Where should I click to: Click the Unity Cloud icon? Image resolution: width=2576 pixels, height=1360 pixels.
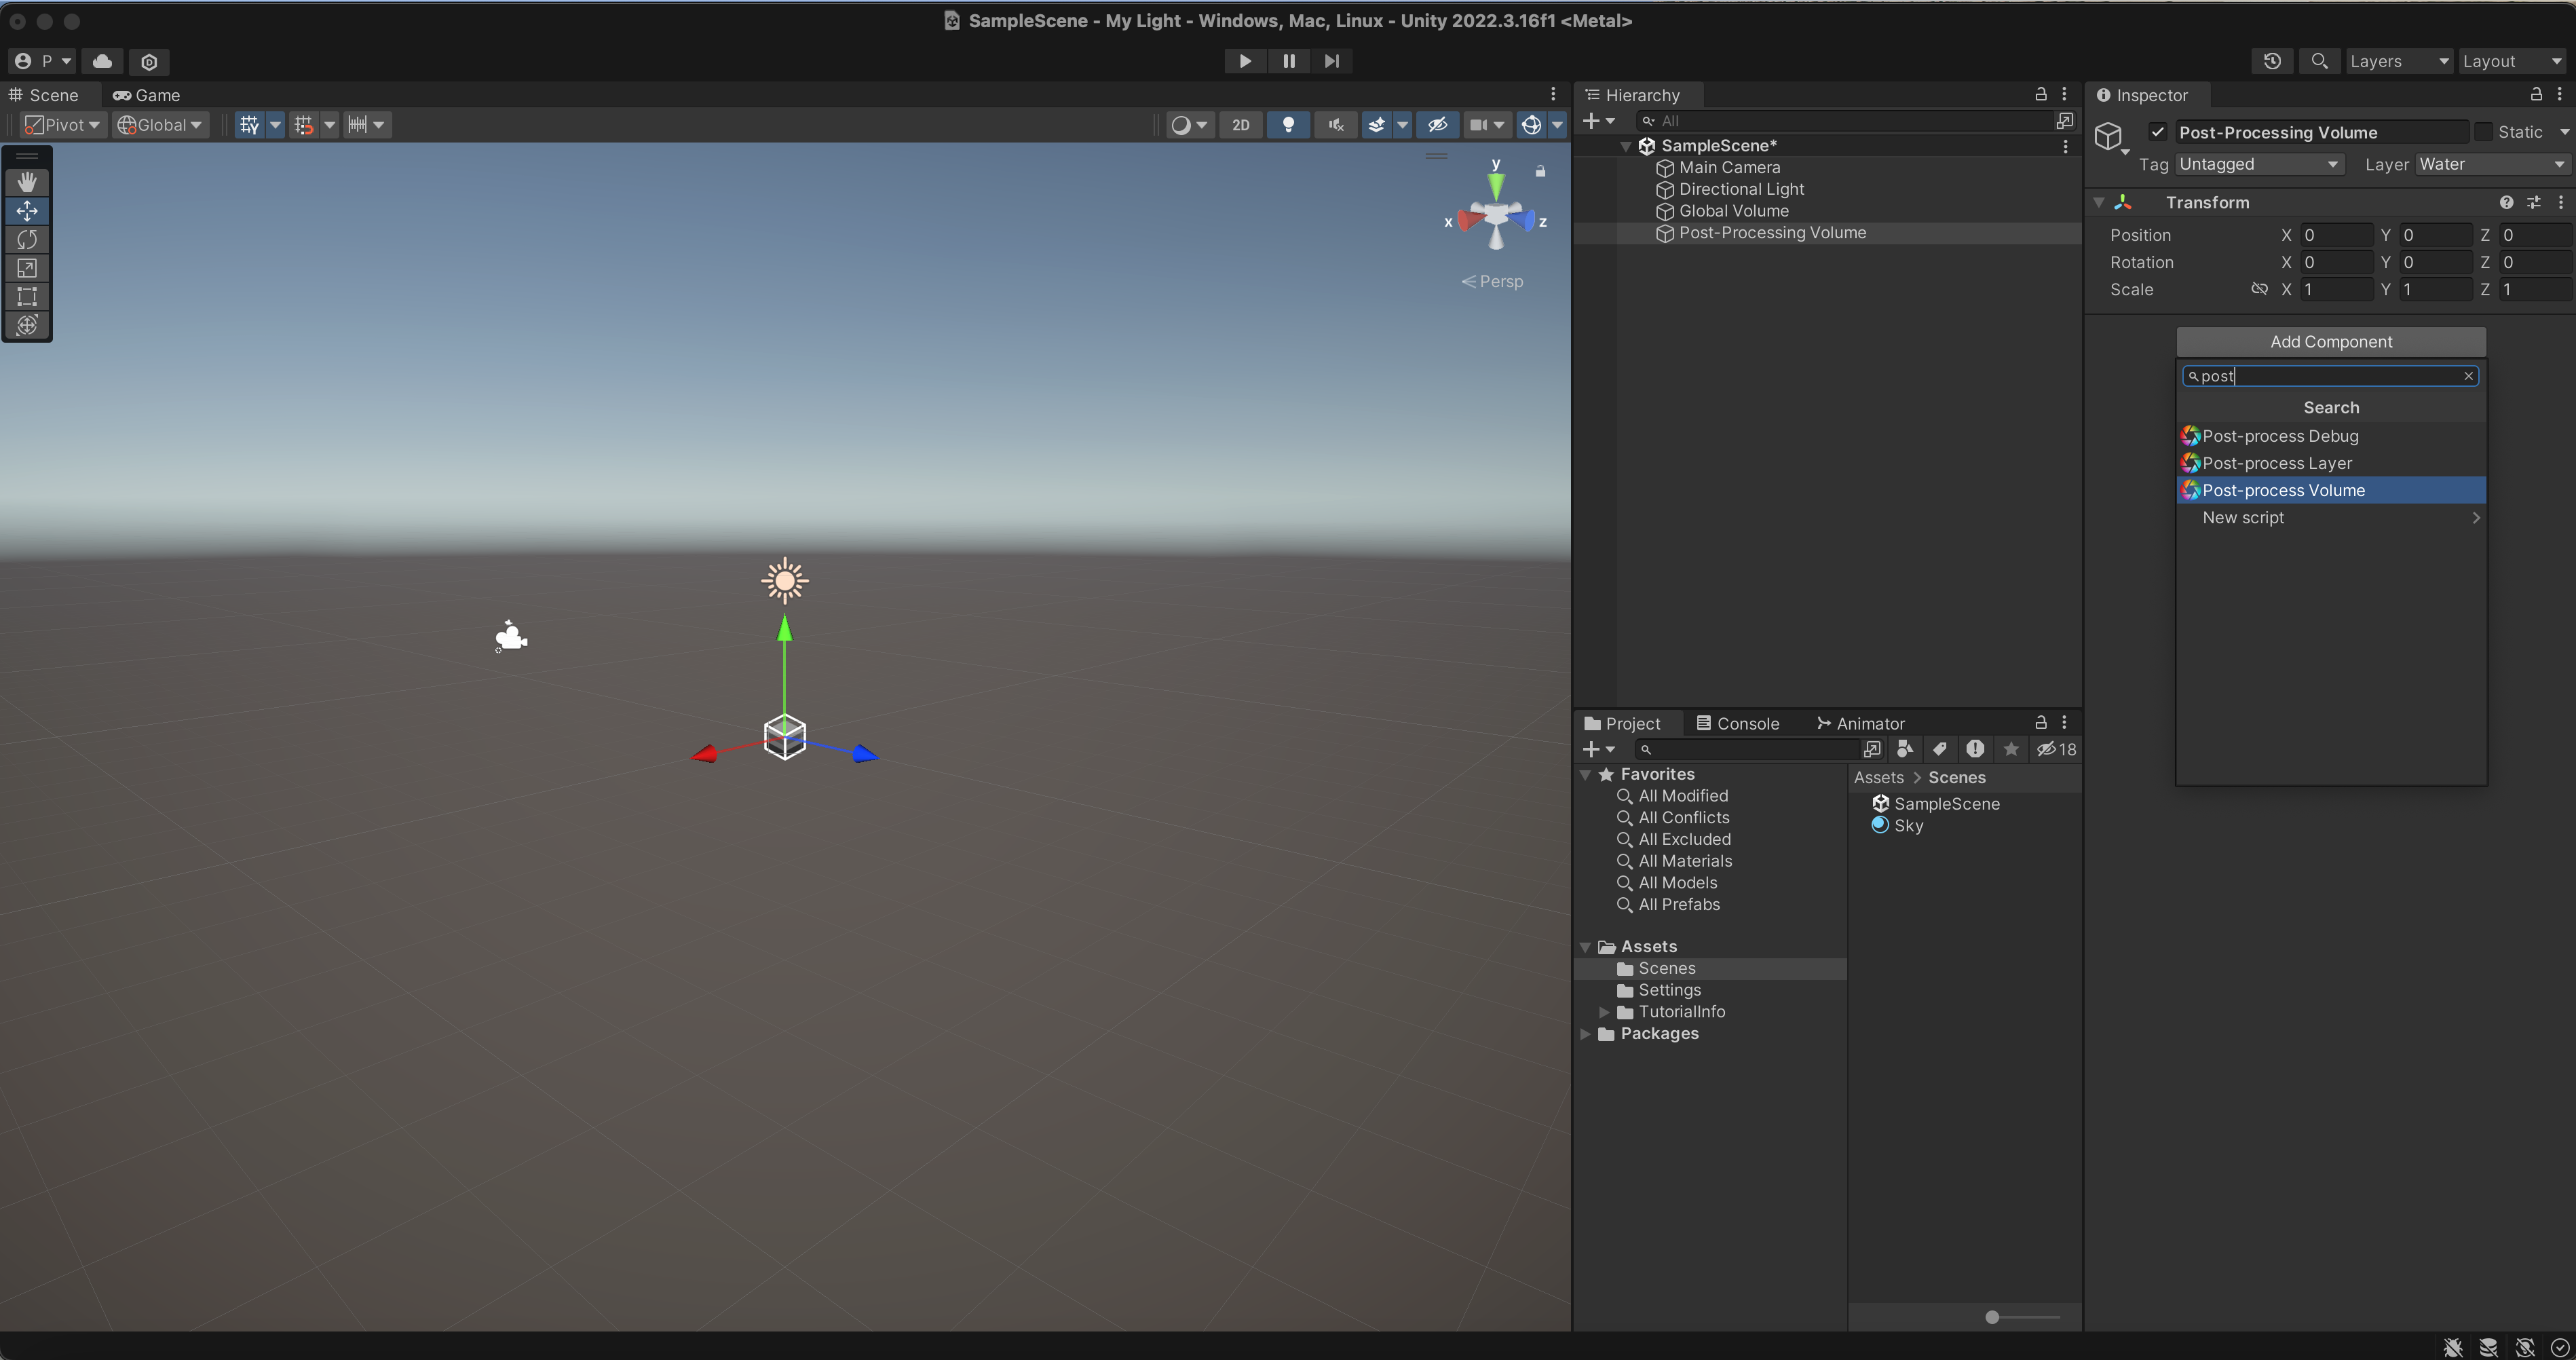tap(102, 61)
